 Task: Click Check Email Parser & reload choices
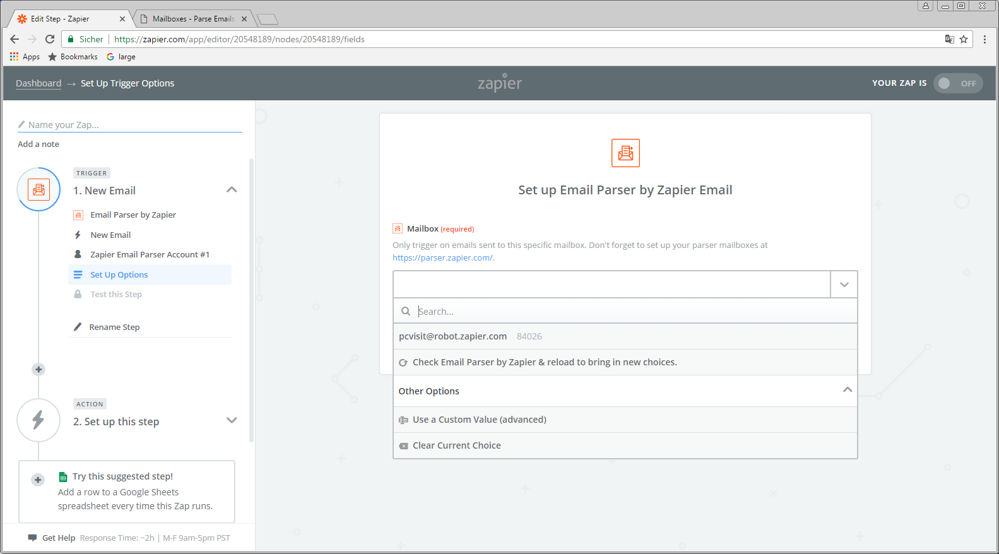(625, 362)
